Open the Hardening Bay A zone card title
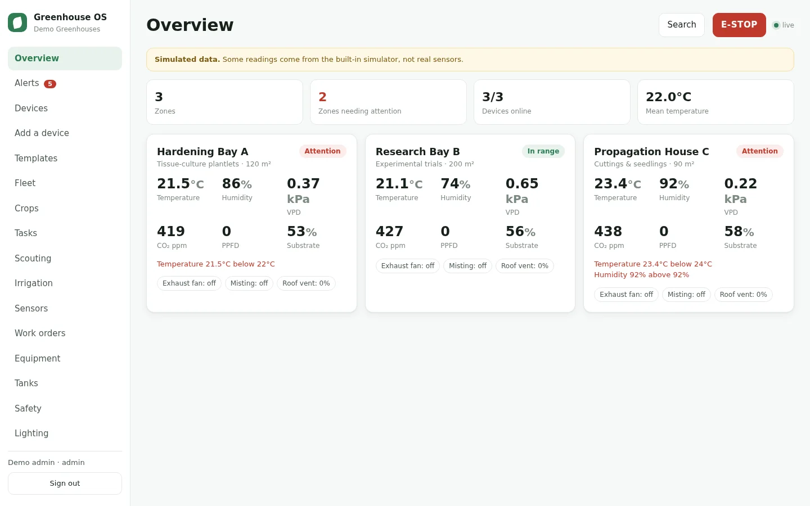The width and height of the screenshot is (810, 506). [x=202, y=152]
